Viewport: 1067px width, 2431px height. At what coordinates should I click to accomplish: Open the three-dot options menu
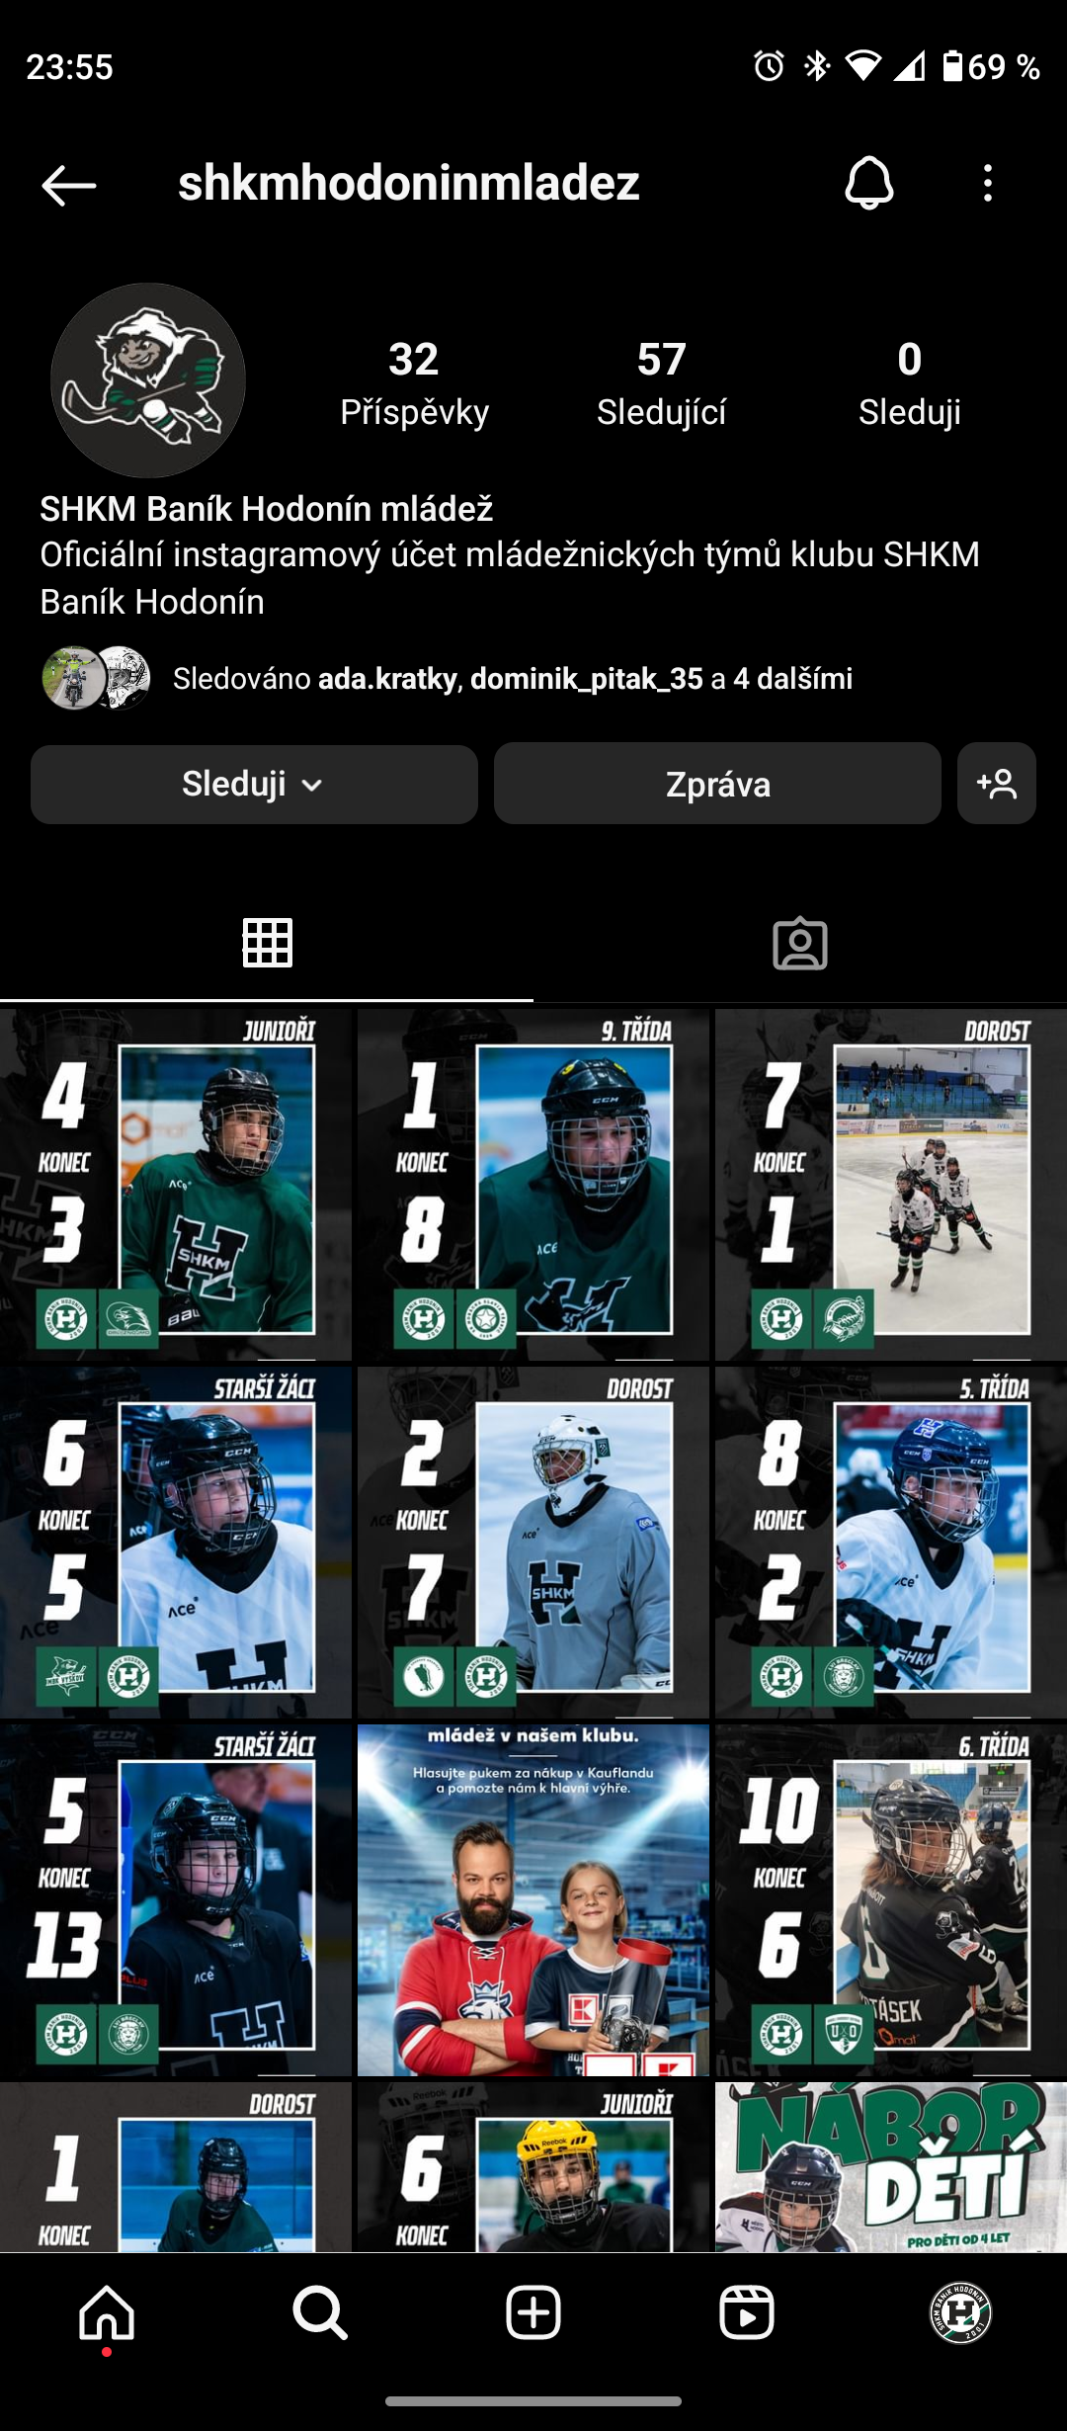[987, 184]
